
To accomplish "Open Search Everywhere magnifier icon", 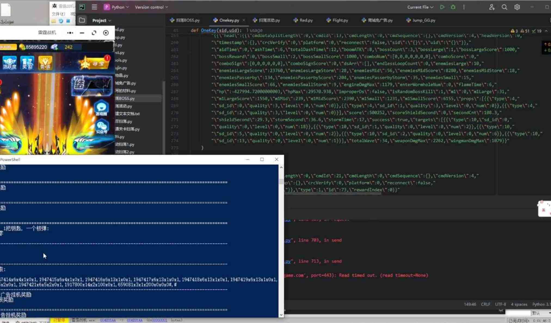I will click(x=504, y=7).
